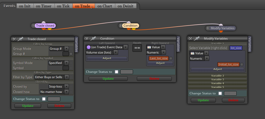The height and width of the screenshot is (119, 265).
Task: Toggle checkbox next to Group # field
Action: [71, 54]
